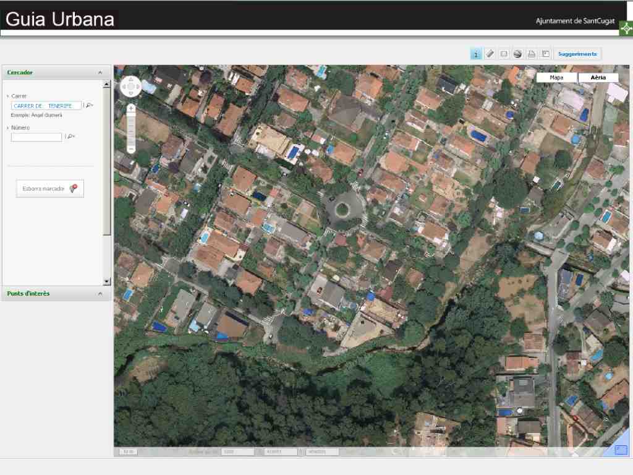Screen dimensions: 633x475
Task: Click the street search magnifier icon
Action: tap(89, 105)
